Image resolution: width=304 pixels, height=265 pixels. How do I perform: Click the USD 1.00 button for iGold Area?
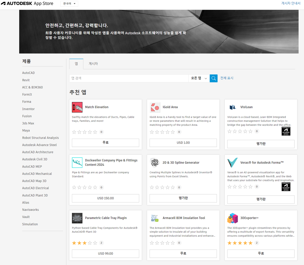[183, 143]
